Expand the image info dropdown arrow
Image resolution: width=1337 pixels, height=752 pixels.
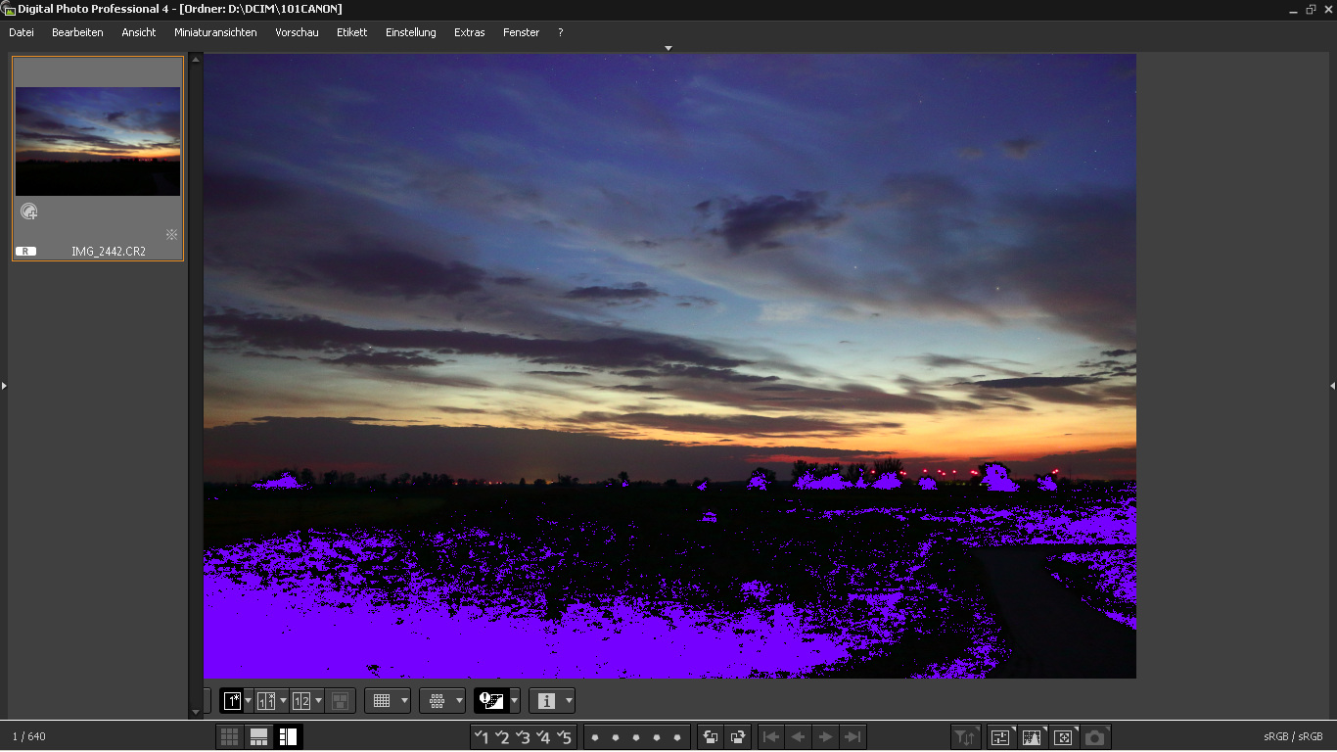point(569,701)
